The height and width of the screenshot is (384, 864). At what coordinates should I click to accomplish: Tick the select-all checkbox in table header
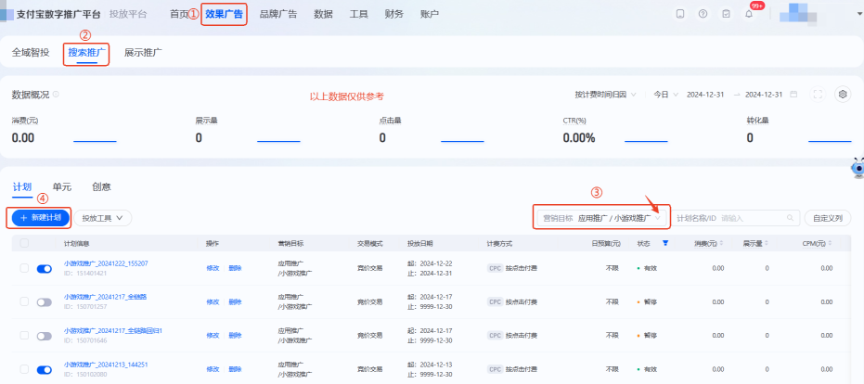point(24,243)
